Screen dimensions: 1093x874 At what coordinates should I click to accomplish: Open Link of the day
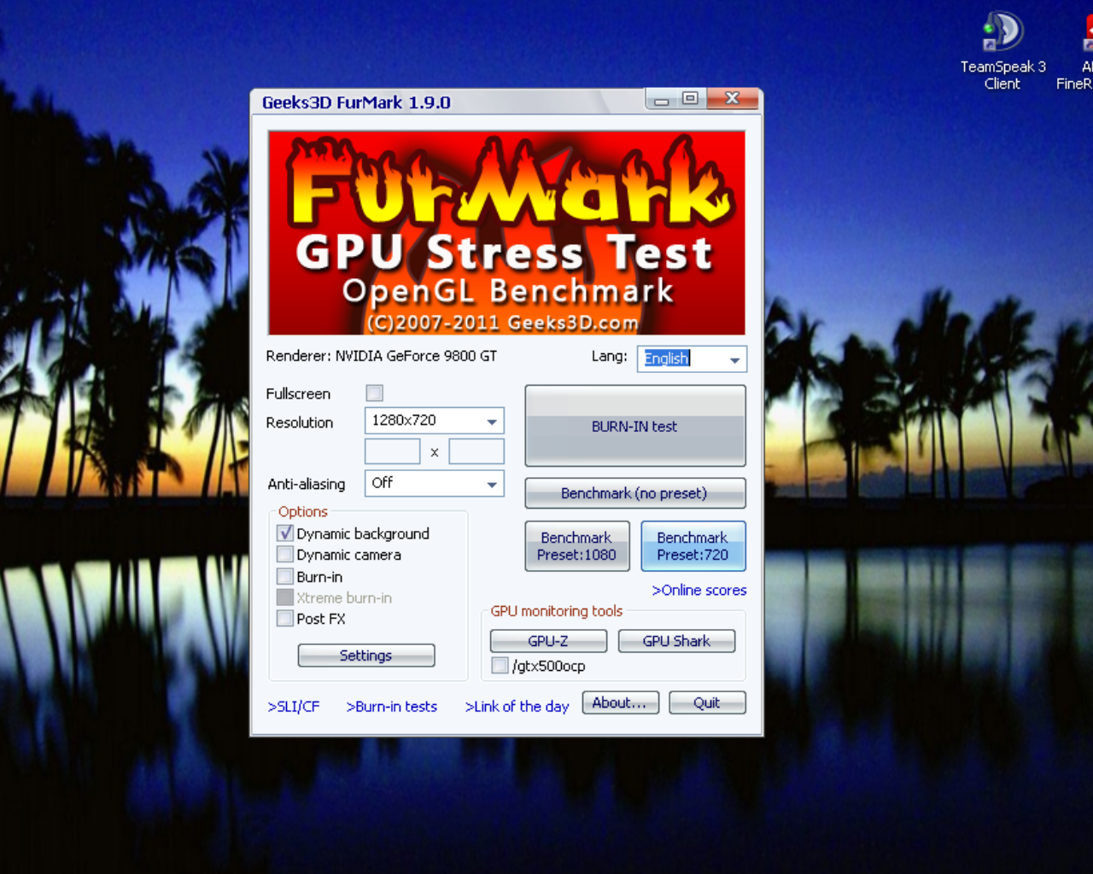(x=517, y=707)
